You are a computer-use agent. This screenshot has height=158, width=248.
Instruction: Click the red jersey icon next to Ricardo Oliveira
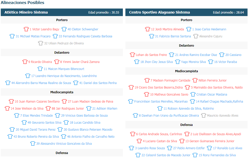point(25,62)
